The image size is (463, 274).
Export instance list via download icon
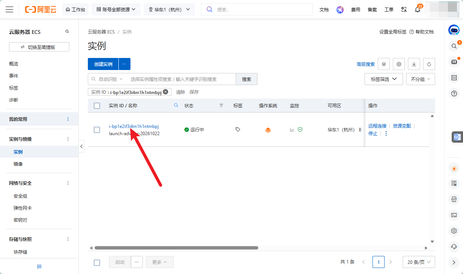[414, 64]
